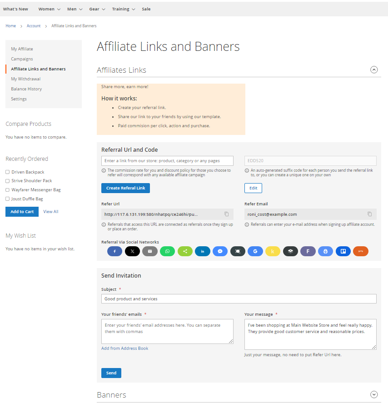Open Add from Address Book link

point(124,348)
